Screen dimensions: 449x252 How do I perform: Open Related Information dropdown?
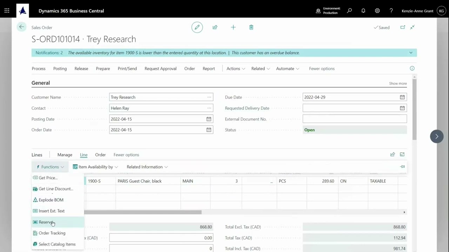coord(147,167)
